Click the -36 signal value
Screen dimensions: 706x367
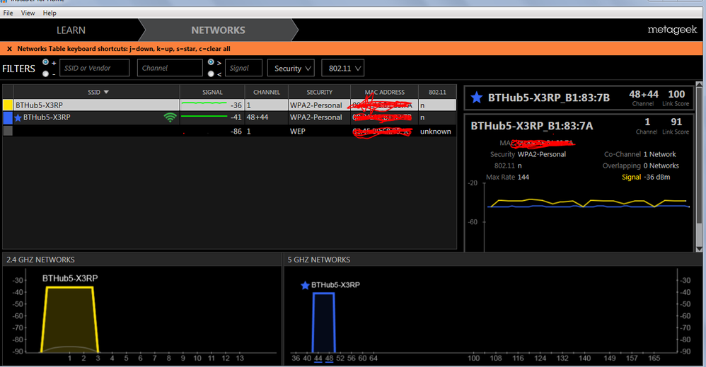point(236,105)
